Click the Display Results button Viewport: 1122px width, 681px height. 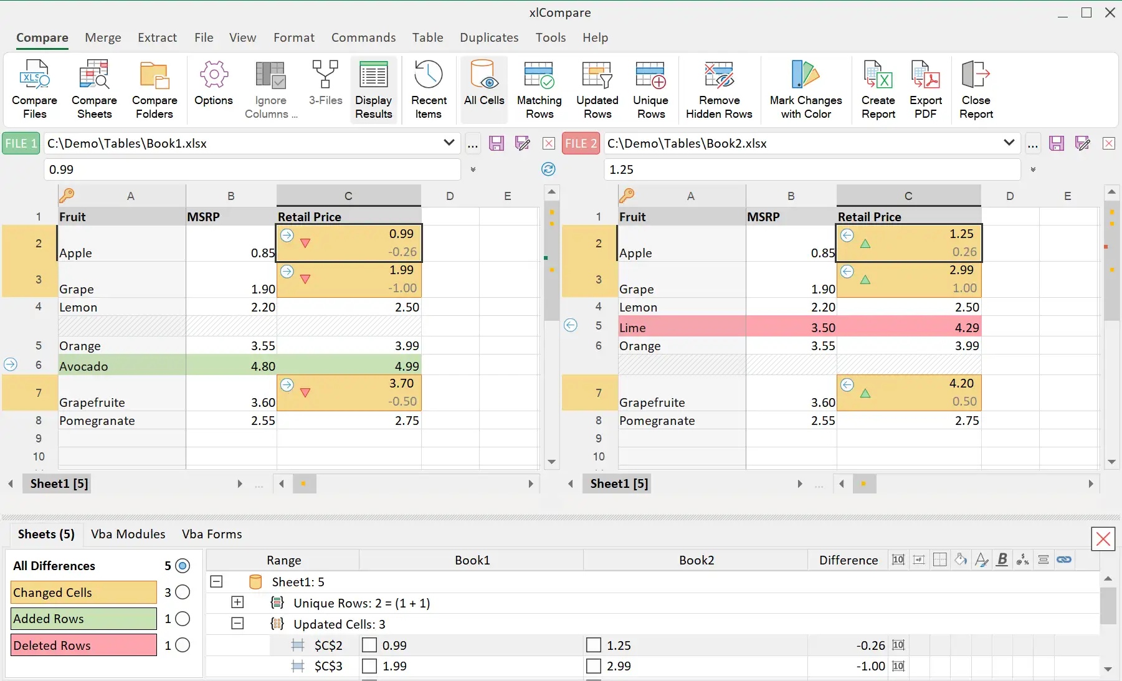coord(373,89)
